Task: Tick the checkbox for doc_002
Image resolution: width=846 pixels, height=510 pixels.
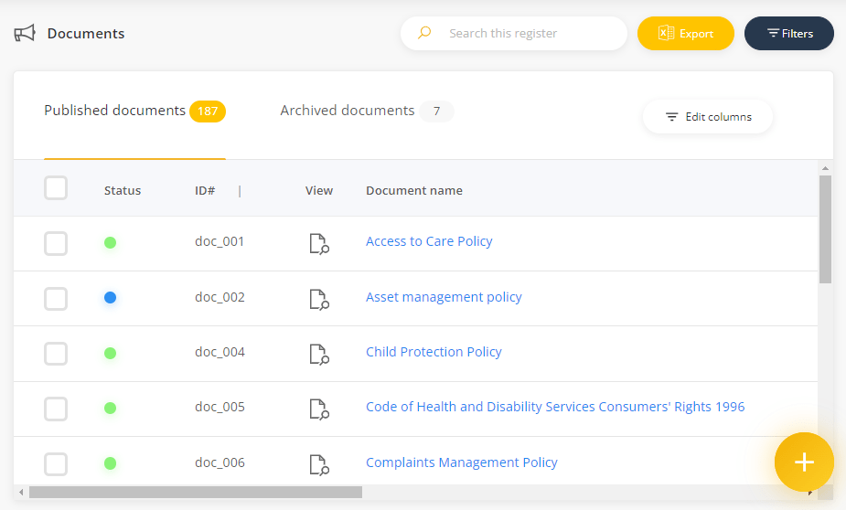Action: (x=56, y=299)
